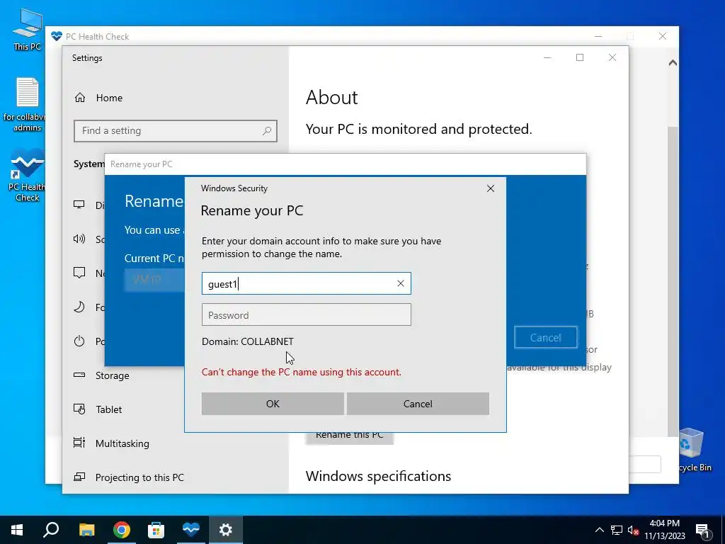This screenshot has height=544, width=725.
Task: Click the taskbar Search icon
Action: 51,530
